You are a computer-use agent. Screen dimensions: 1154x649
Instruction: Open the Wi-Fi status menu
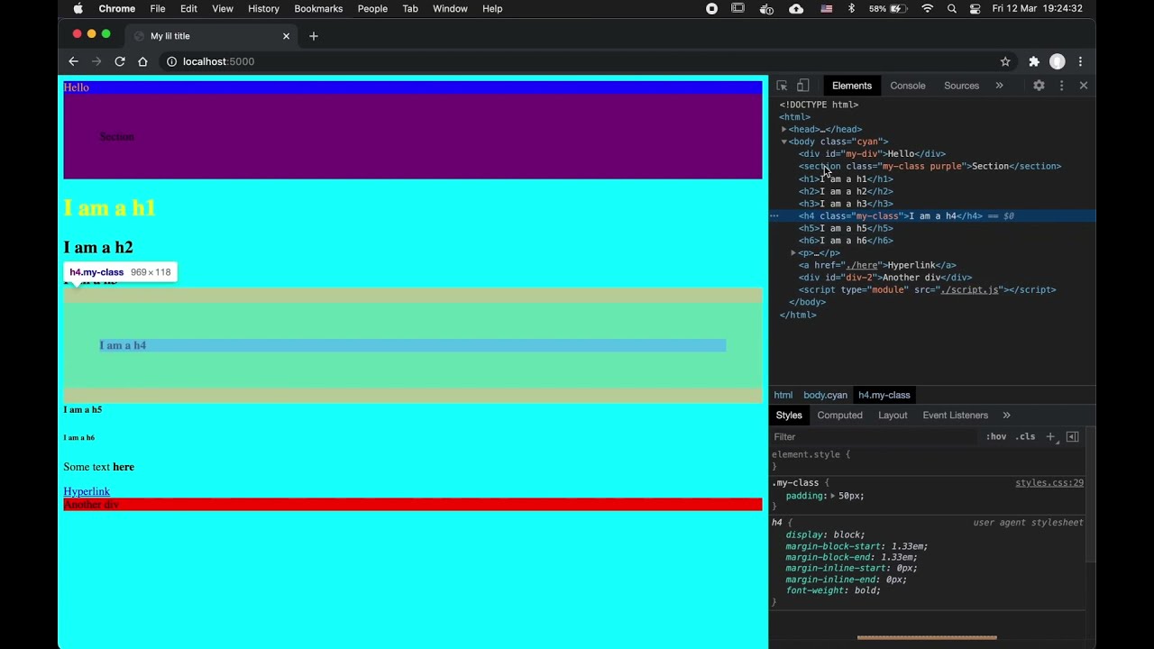pos(927,8)
